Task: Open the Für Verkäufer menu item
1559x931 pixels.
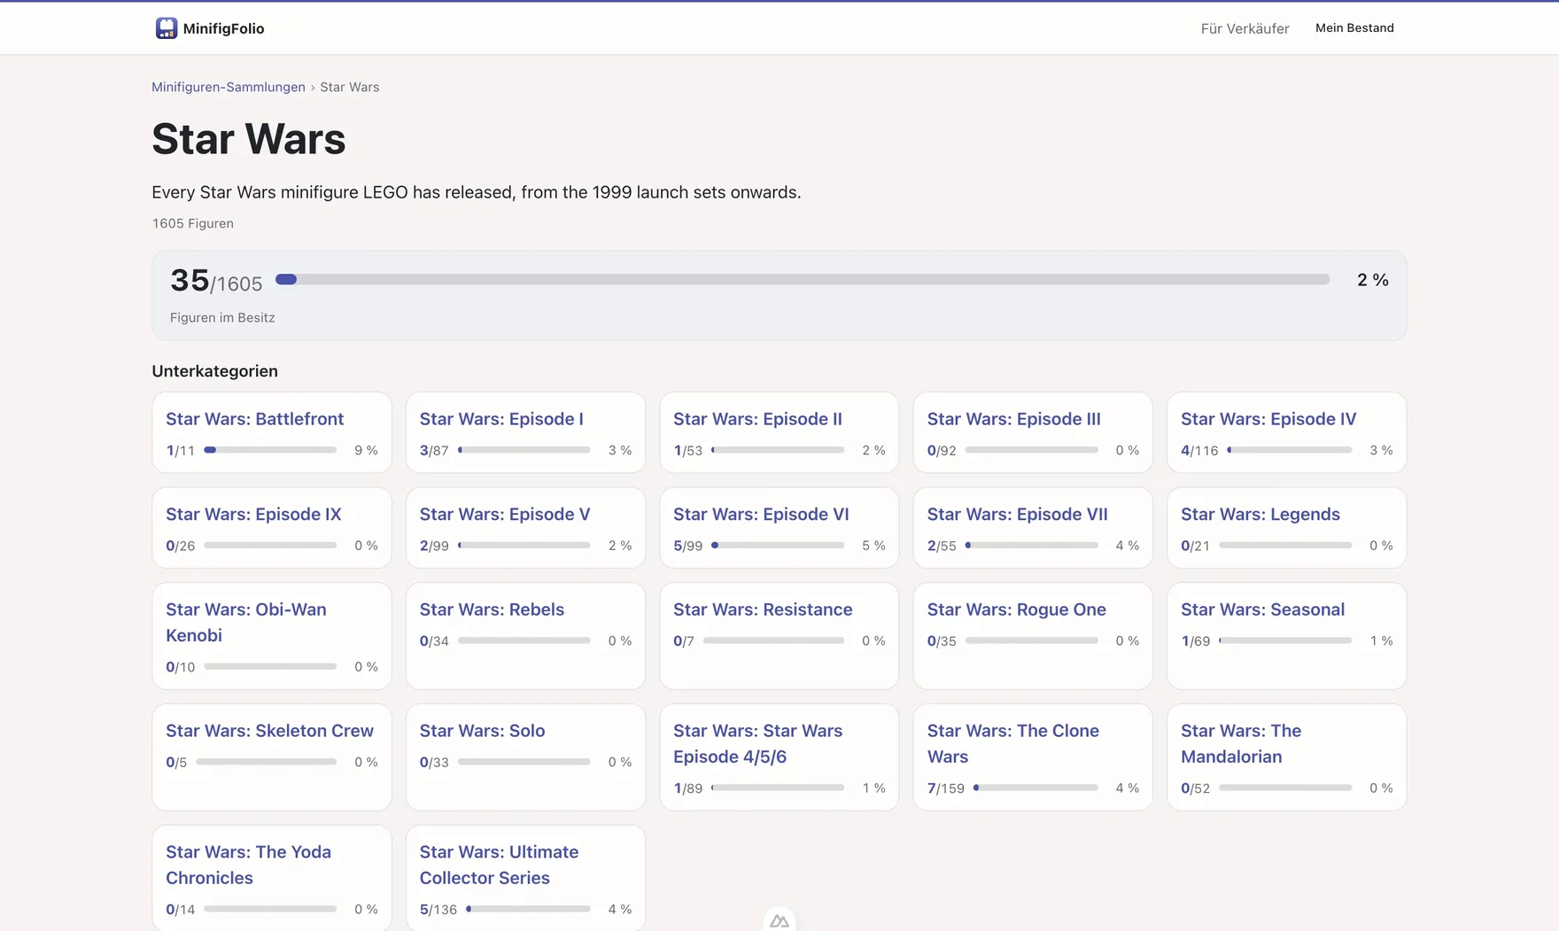Action: pyautogui.click(x=1245, y=28)
